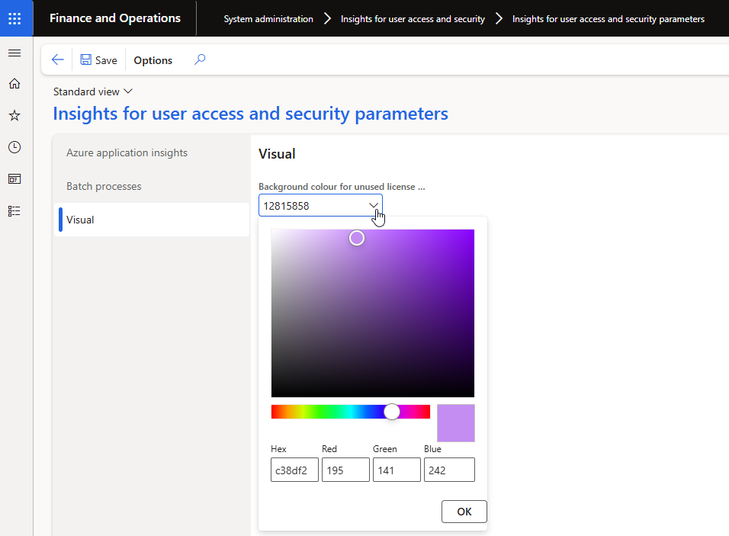The height and width of the screenshot is (536, 729).
Task: Click the Hex value input field
Action: pyautogui.click(x=294, y=470)
